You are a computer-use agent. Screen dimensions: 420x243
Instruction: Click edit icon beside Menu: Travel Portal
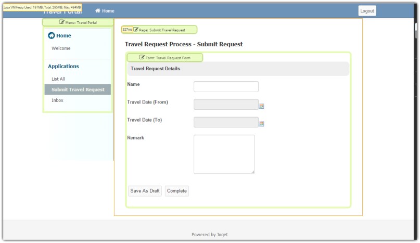pos(61,22)
